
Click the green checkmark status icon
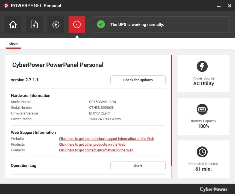click(101, 24)
